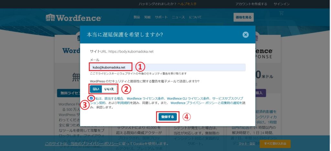The height and width of the screenshot is (151, 331).
Task: Open the shopping cart icon
Action: click(281, 13)
